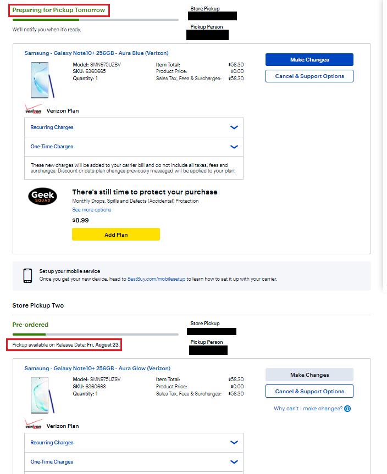Click the mobile phone setup icon
The width and height of the screenshot is (387, 474).
pyautogui.click(x=28, y=276)
